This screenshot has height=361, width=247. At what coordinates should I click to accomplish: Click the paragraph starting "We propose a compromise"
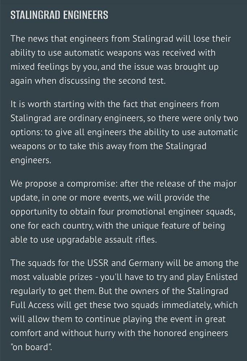click(123, 212)
